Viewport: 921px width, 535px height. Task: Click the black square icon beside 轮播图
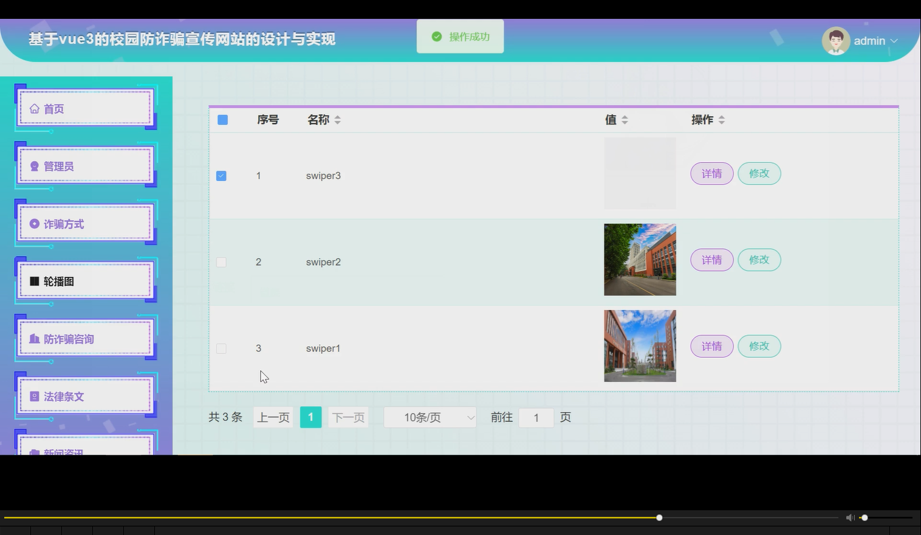point(34,281)
